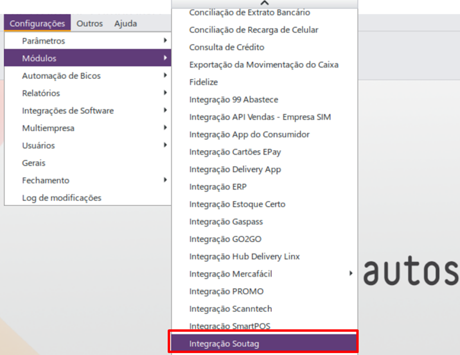The image size is (460, 355).
Task: Open Log de modificações
Action: (x=88, y=198)
